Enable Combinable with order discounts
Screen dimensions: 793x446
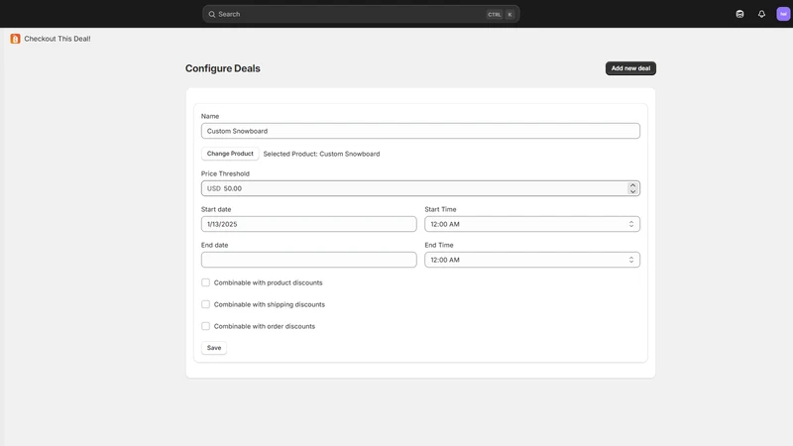pyautogui.click(x=206, y=326)
